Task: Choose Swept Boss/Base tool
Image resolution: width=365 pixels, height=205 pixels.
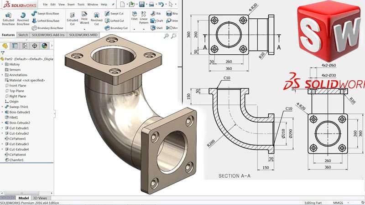Action: (x=45, y=14)
